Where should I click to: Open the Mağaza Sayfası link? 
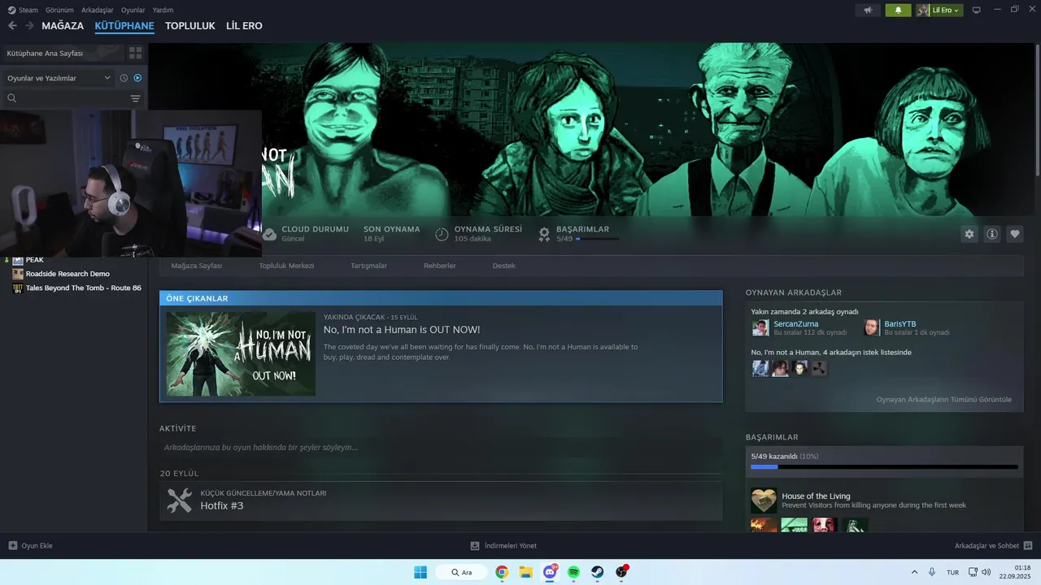click(196, 266)
